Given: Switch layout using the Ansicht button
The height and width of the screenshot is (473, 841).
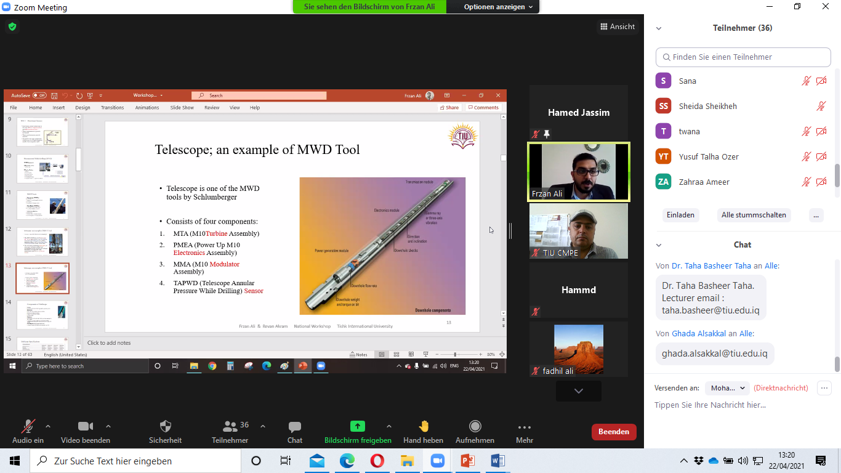Looking at the screenshot, I should (617, 26).
